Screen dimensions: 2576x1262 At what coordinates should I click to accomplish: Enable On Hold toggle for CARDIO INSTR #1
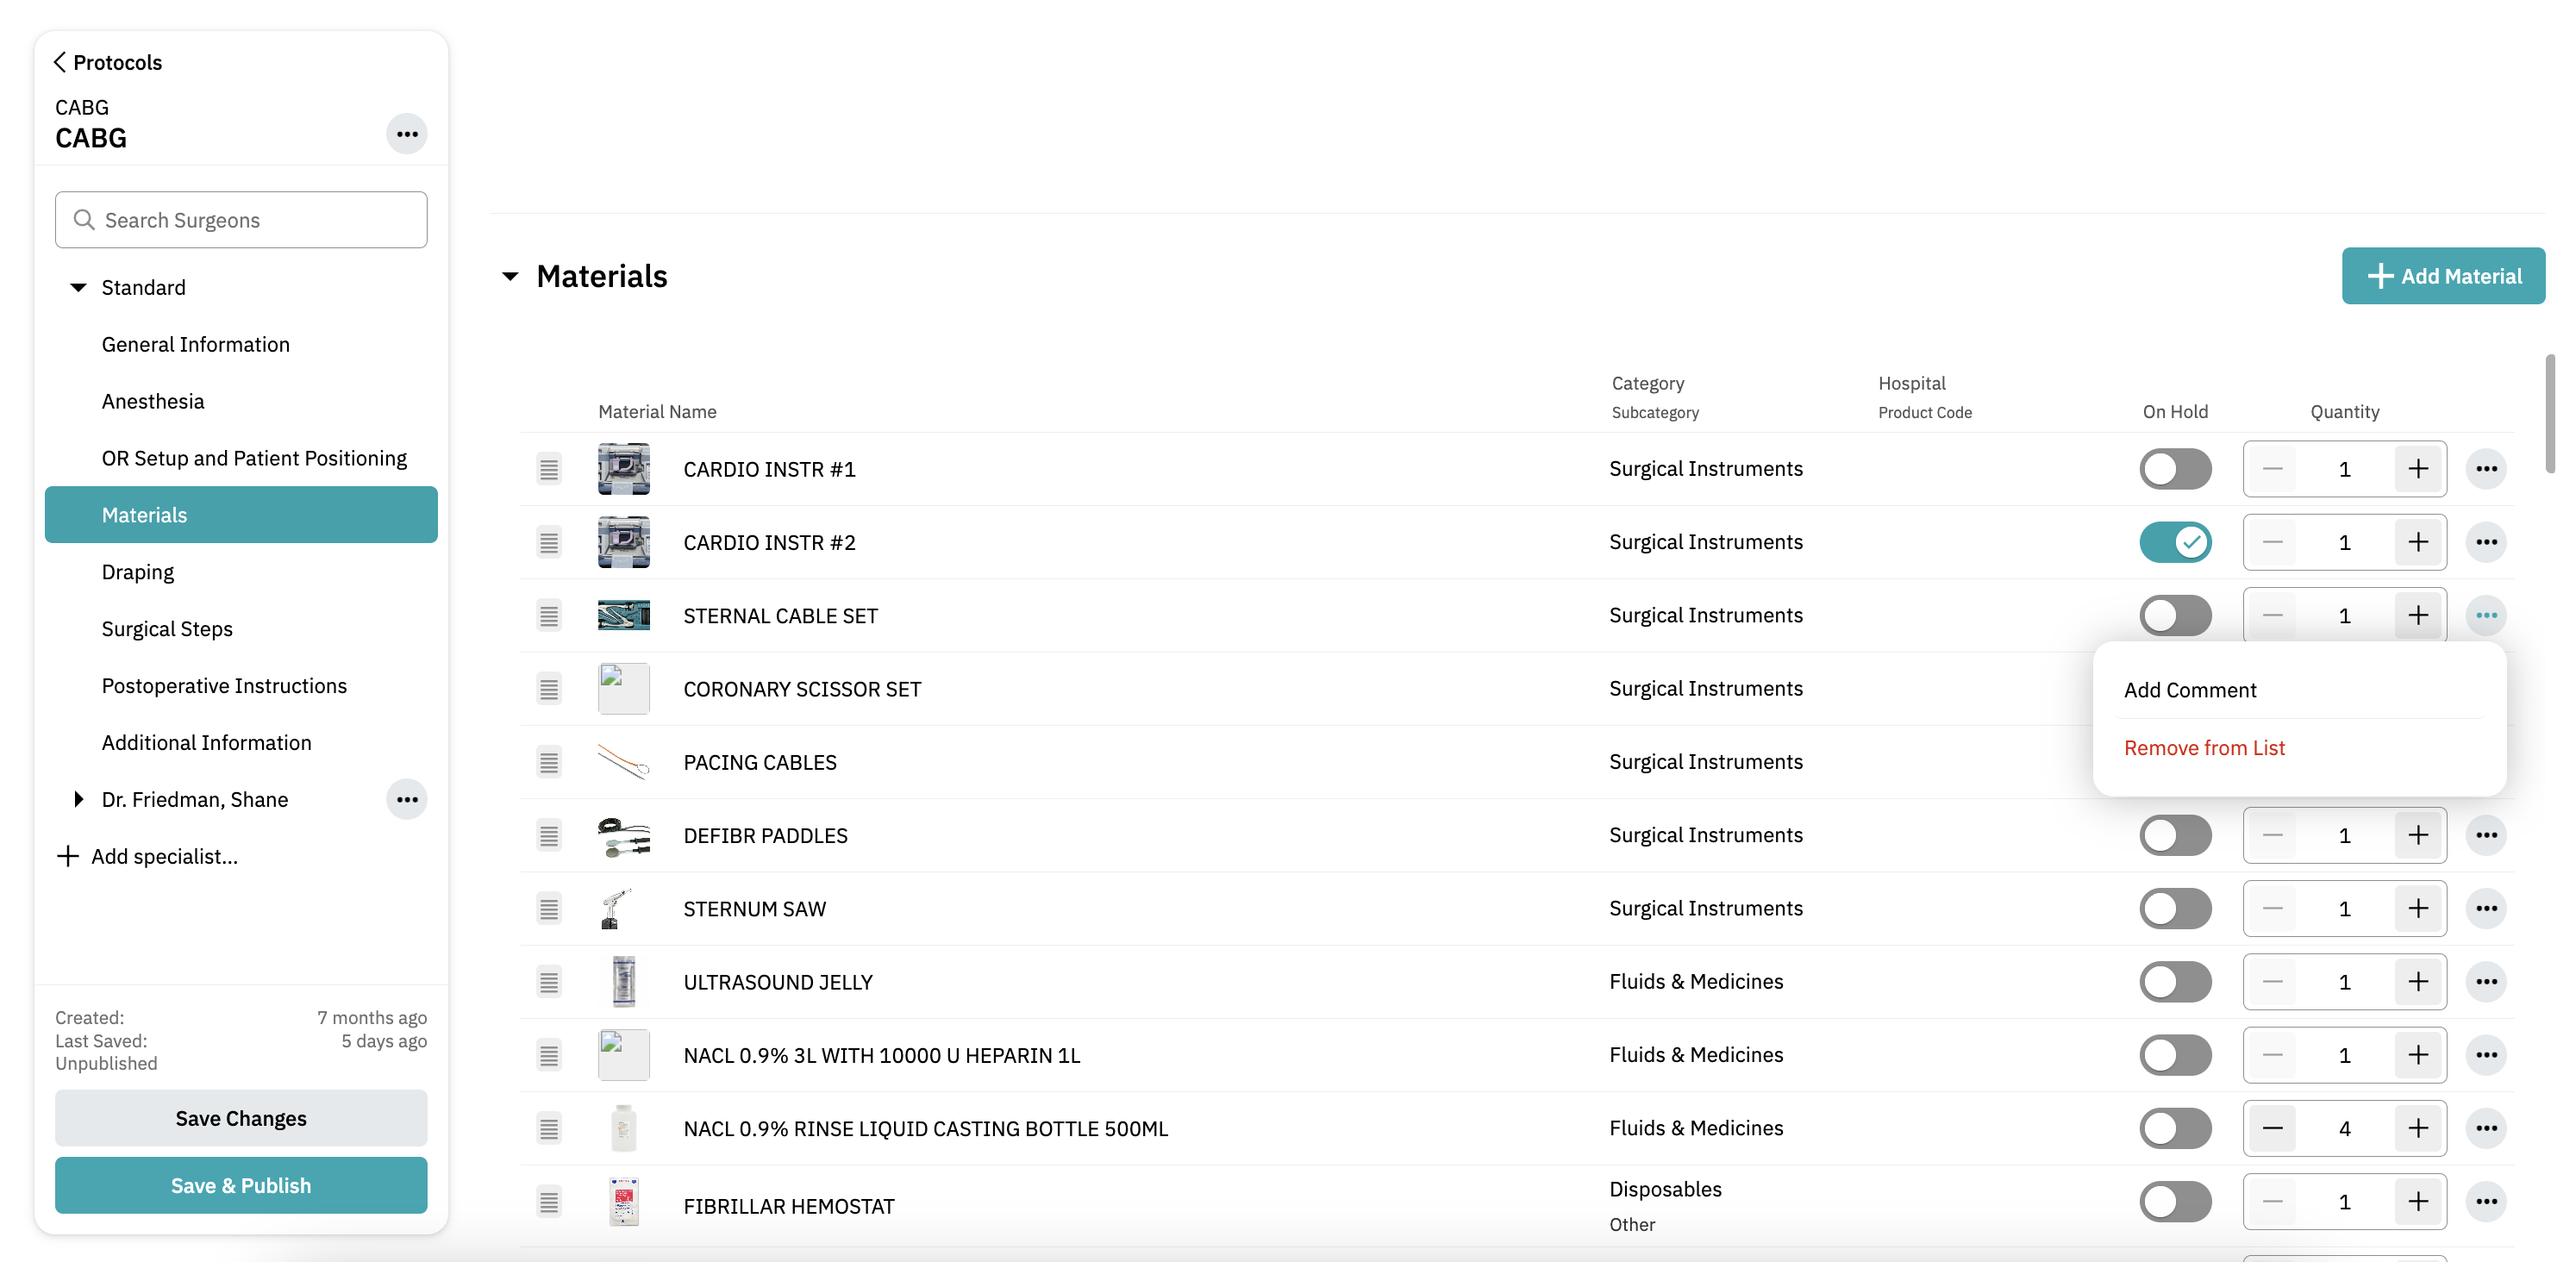(x=2175, y=469)
